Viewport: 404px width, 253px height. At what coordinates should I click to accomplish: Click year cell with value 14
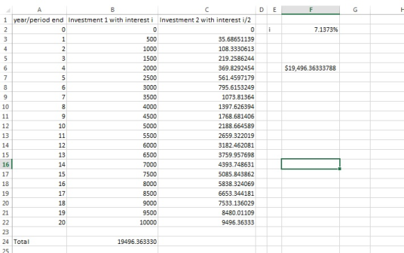(39, 164)
